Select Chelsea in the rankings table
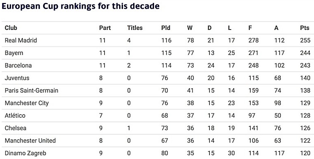This screenshot has width=314, height=159. coord(16,128)
